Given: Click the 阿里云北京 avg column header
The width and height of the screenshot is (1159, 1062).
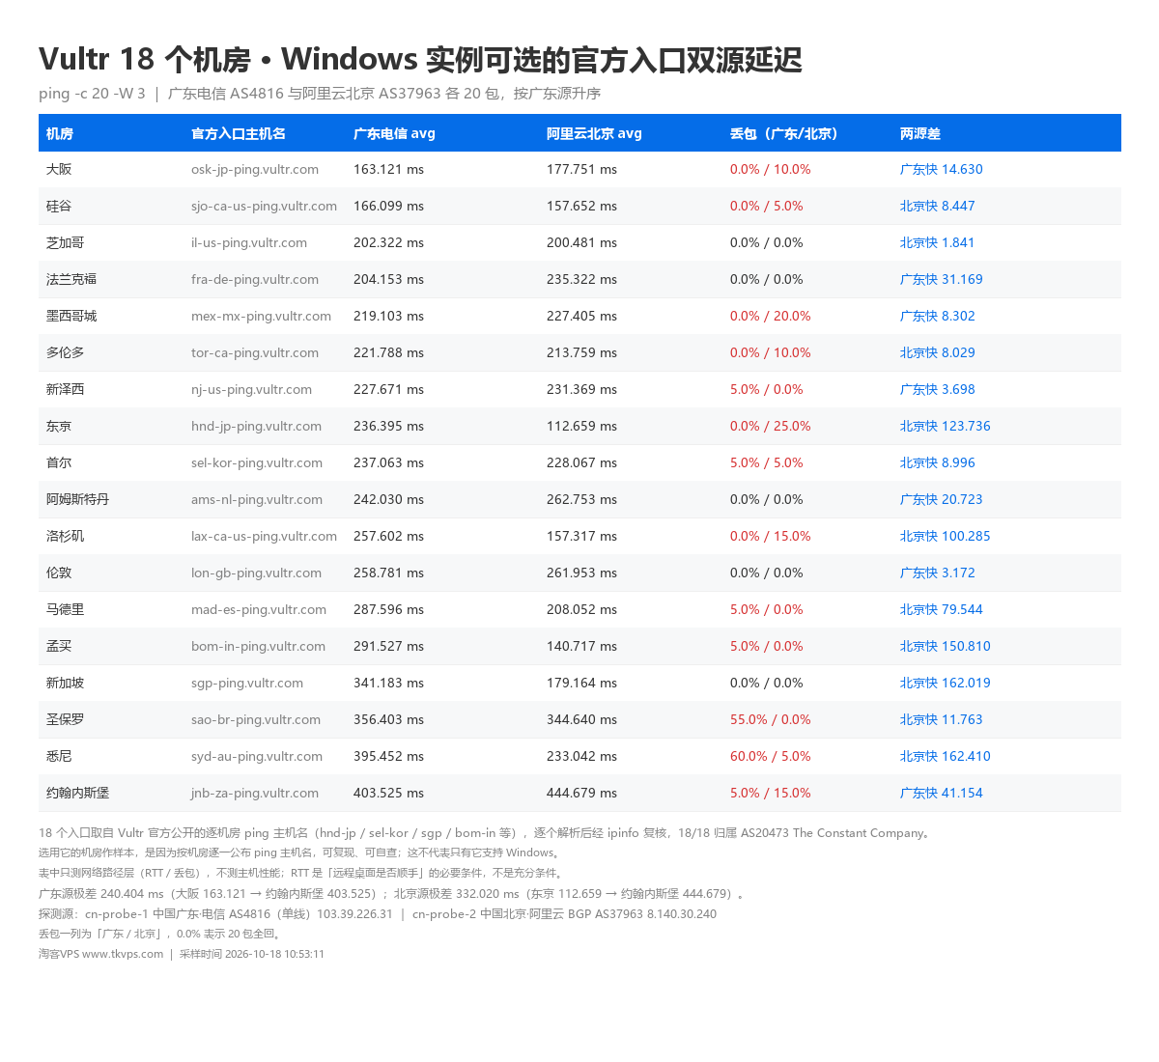Looking at the screenshot, I should (x=594, y=133).
